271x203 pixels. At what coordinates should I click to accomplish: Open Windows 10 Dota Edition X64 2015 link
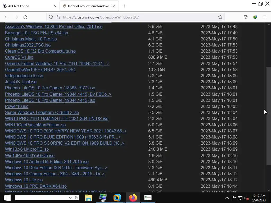56,168
